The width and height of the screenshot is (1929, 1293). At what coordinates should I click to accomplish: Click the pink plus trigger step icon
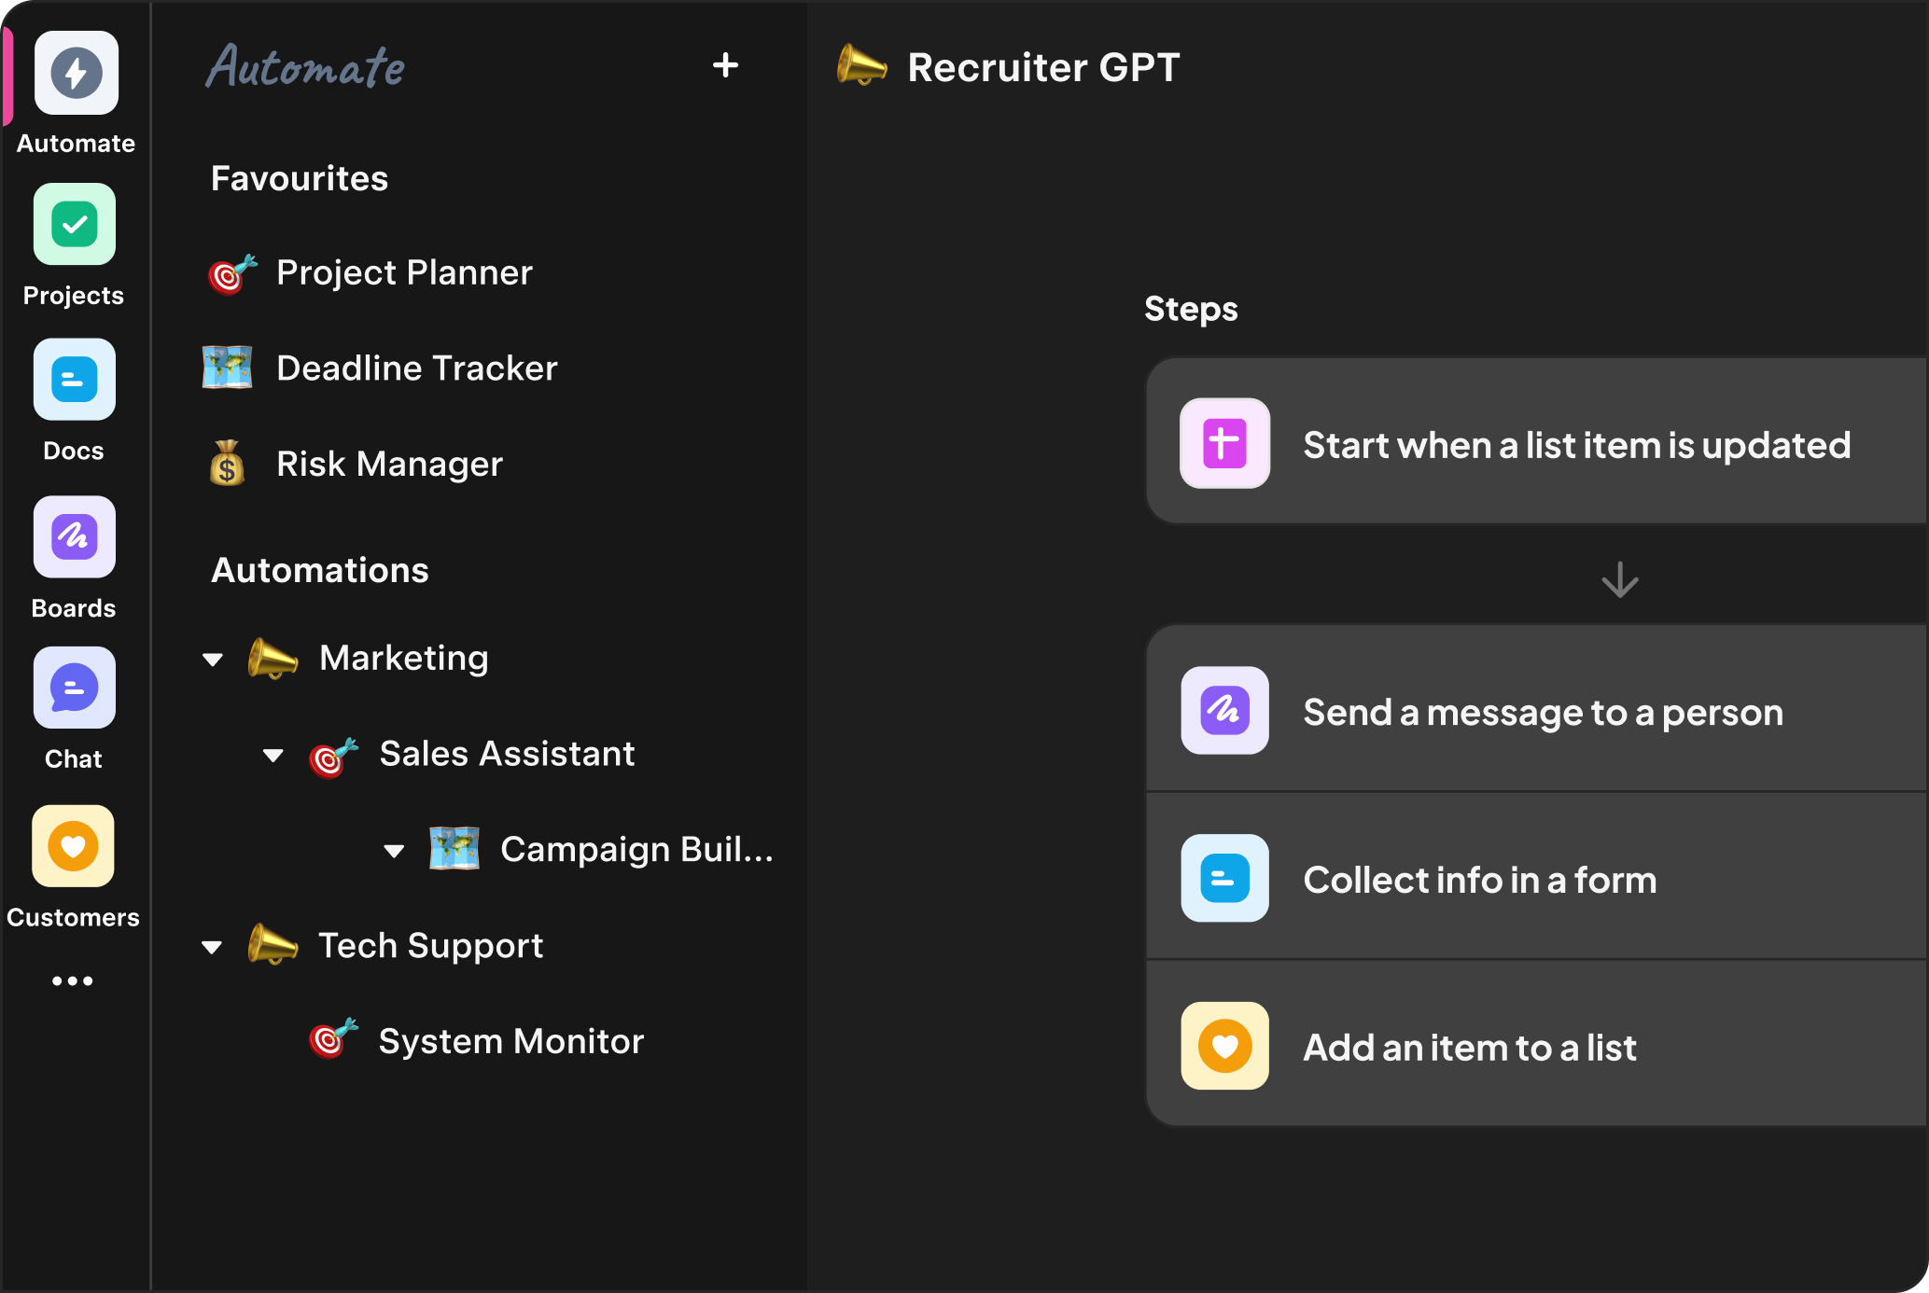pyautogui.click(x=1224, y=443)
